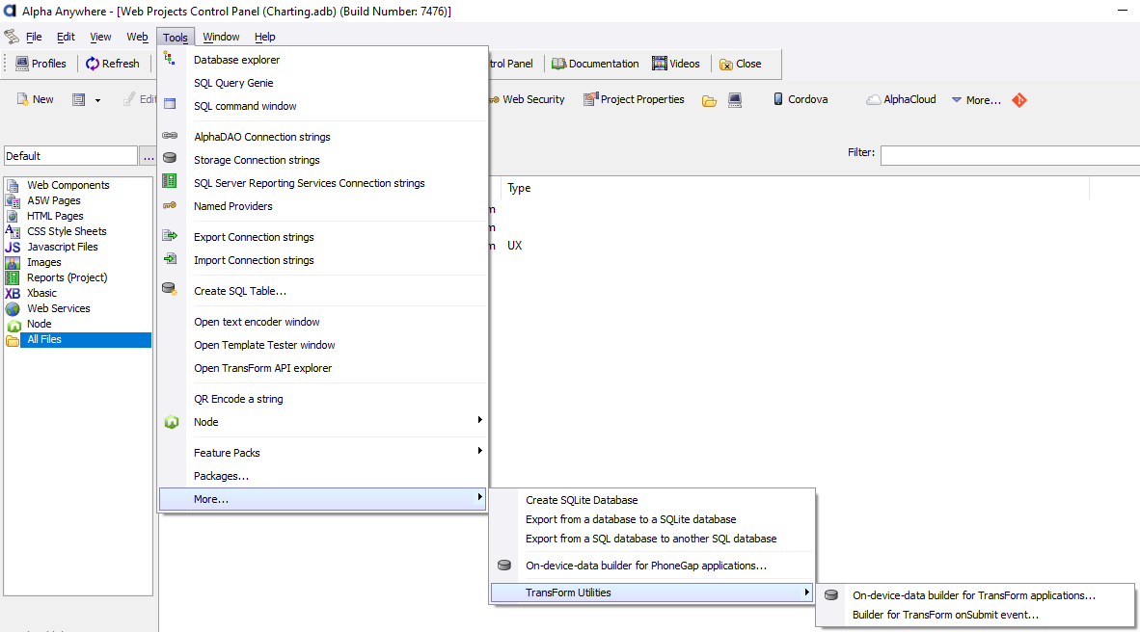Click the Documentation book icon
1140x632 pixels.
tap(558, 64)
